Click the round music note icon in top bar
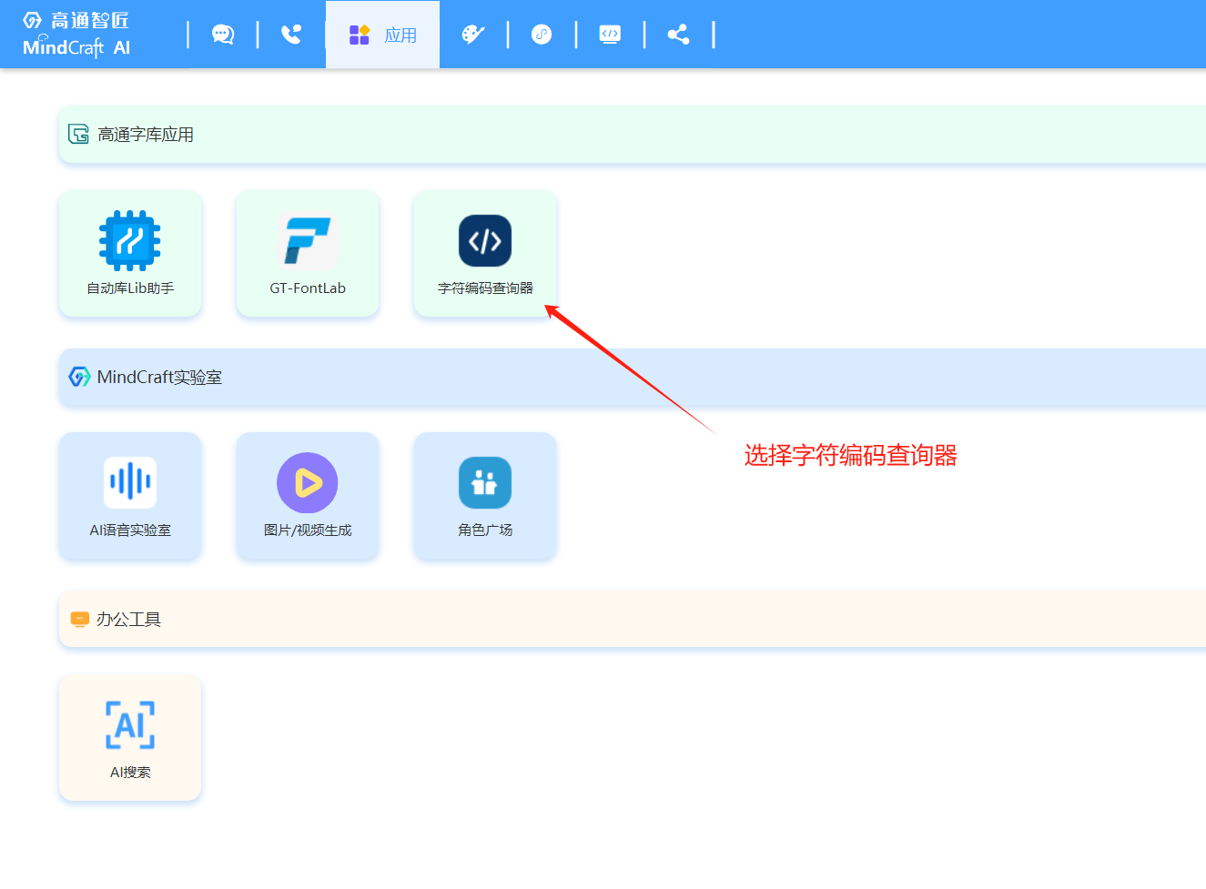Screen dimensions: 1206x889 542,35
